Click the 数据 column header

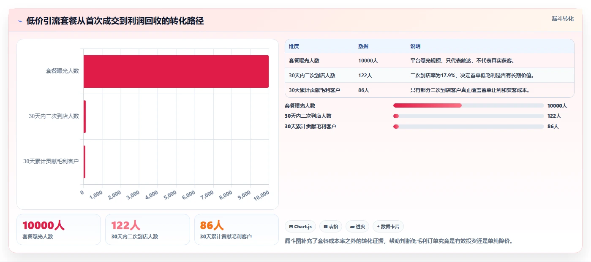(x=363, y=46)
